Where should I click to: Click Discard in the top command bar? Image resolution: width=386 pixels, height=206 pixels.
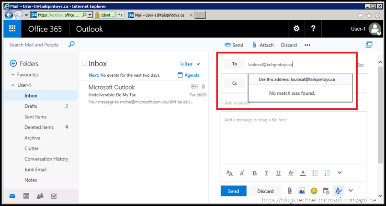(289, 45)
